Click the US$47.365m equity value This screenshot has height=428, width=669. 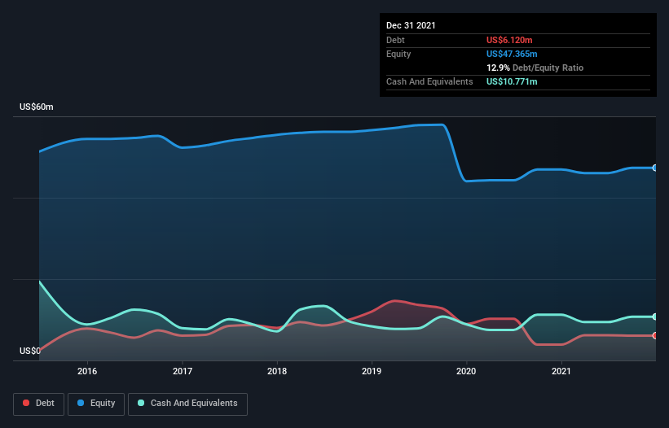512,54
